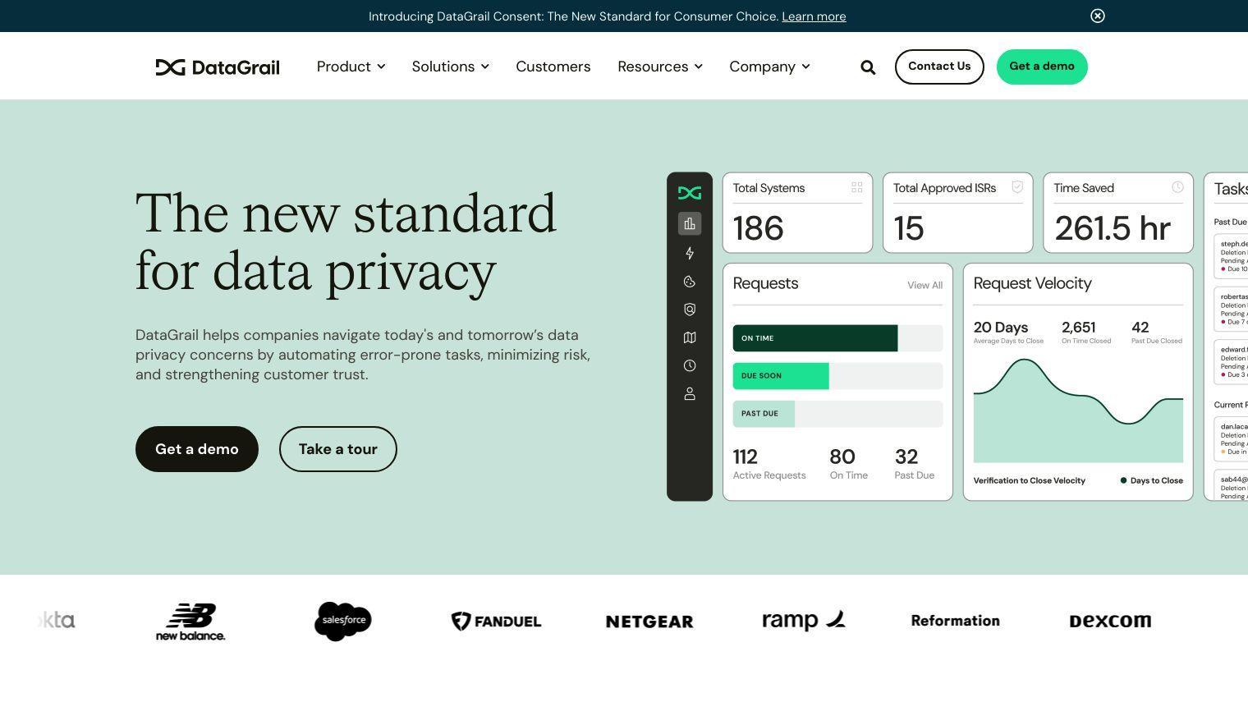This screenshot has width=1248, height=702.
Task: Click the clock icon on Time Saved card
Action: (x=1177, y=187)
